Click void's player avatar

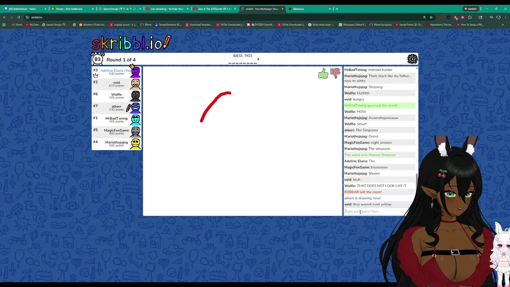(135, 84)
